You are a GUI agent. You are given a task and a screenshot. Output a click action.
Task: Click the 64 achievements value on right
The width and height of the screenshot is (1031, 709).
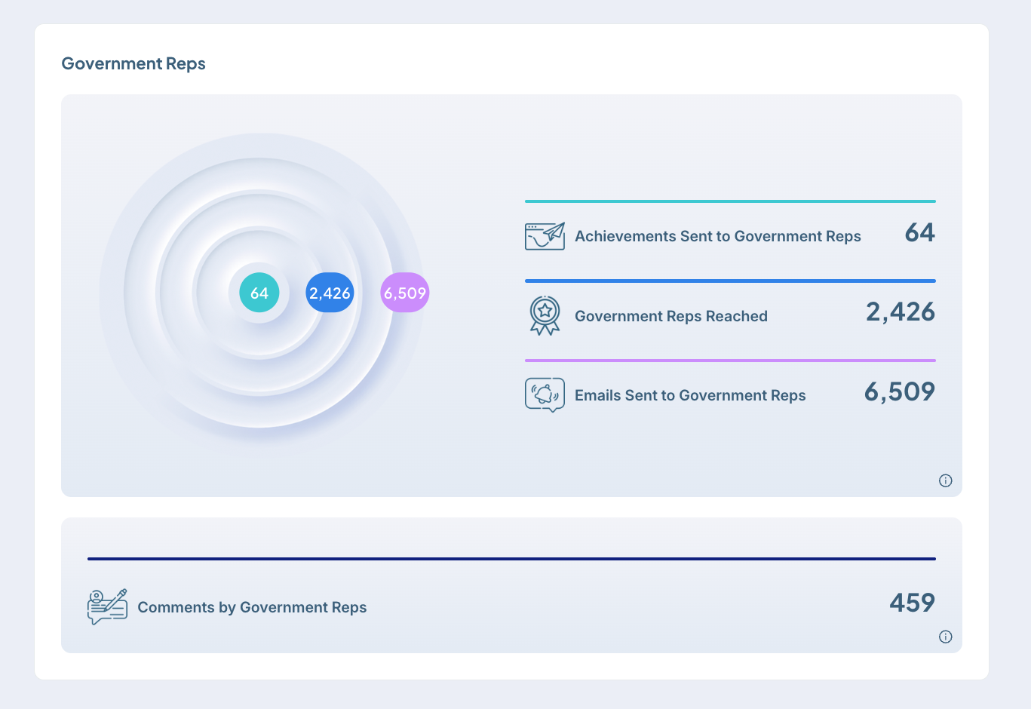tap(919, 232)
